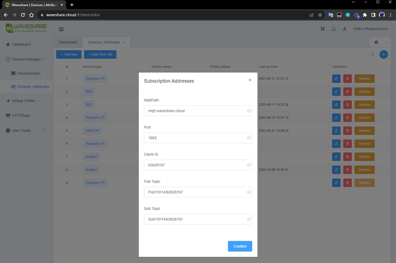Open Debug Online from sidebar
Viewport: 396px width, 263px height.
click(23, 101)
